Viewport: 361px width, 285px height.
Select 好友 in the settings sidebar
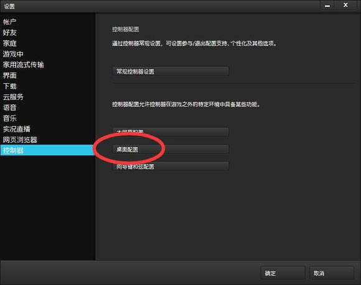click(9, 32)
